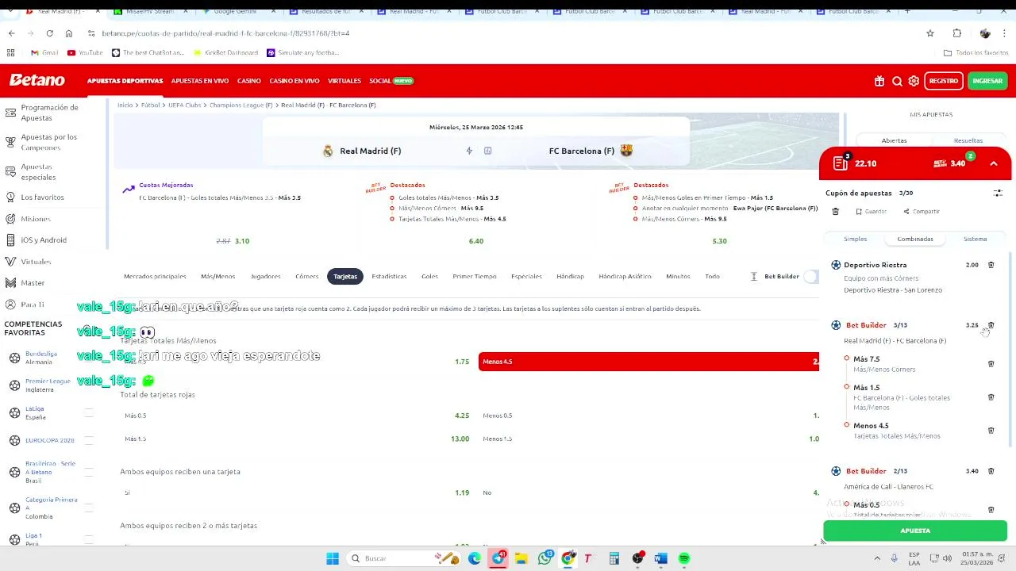Open bet slip settings sliders icon
Image resolution: width=1016 pixels, height=571 pixels.
(x=998, y=193)
